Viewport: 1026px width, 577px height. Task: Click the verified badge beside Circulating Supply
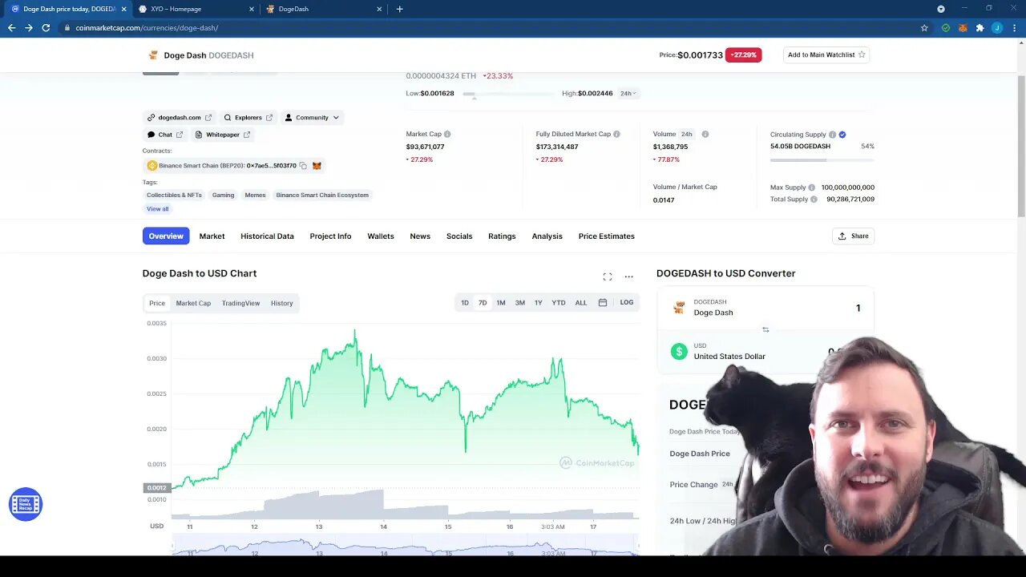842,135
